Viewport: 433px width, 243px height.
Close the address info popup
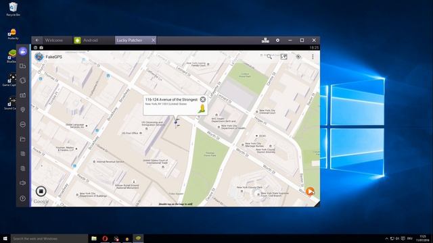click(x=203, y=99)
